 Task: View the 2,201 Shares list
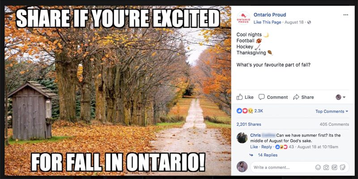[x=249, y=124]
